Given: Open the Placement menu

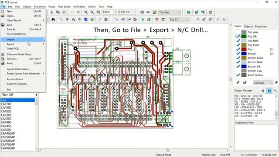Looking at the screenshot, I should (40, 7).
